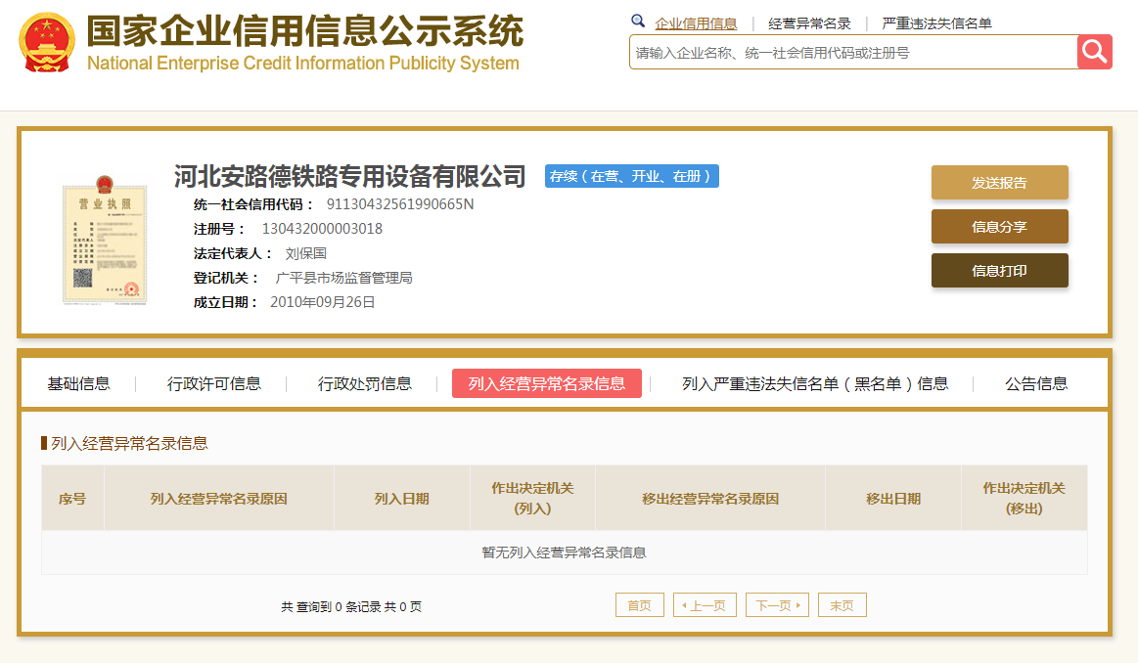Switch to the 行政许可信息 tab

point(214,383)
